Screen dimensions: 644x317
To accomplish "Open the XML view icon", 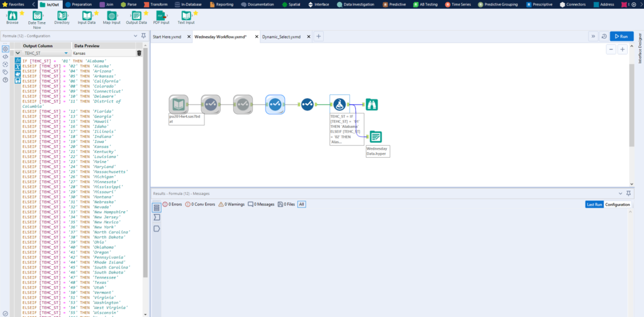I will tap(5, 57).
